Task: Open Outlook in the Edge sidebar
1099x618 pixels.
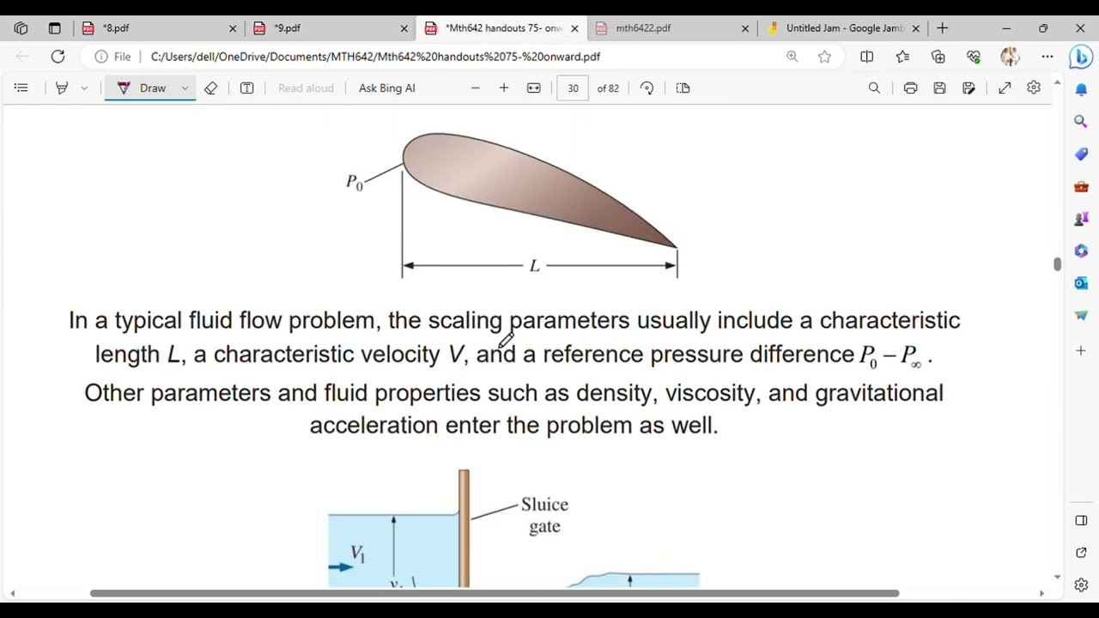Action: click(1081, 283)
